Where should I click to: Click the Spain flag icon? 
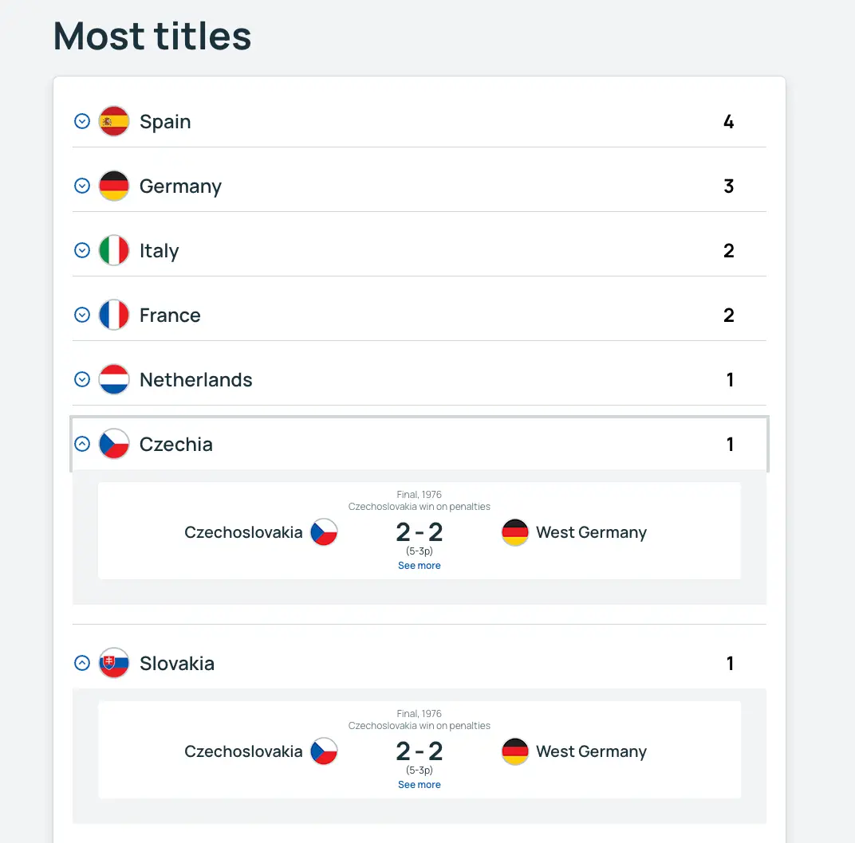[x=114, y=121]
